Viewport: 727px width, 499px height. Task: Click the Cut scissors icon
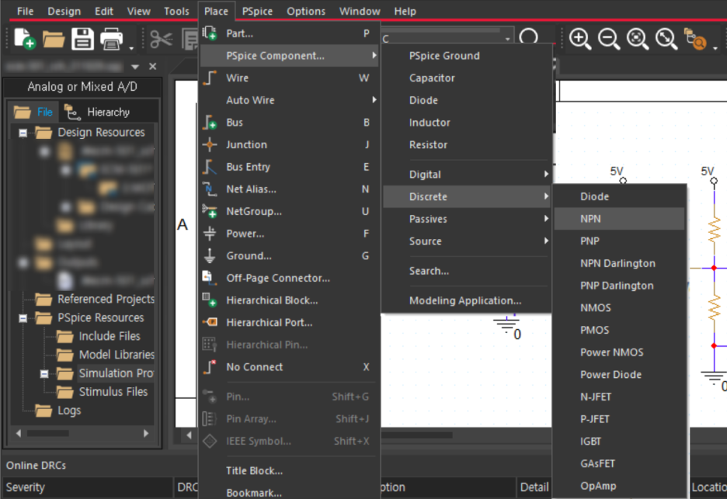click(x=161, y=40)
